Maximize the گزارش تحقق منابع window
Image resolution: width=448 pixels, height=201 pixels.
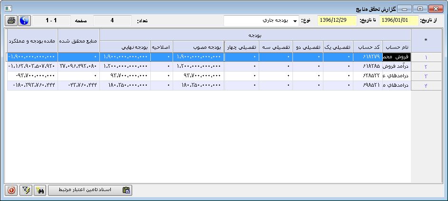[420, 9]
